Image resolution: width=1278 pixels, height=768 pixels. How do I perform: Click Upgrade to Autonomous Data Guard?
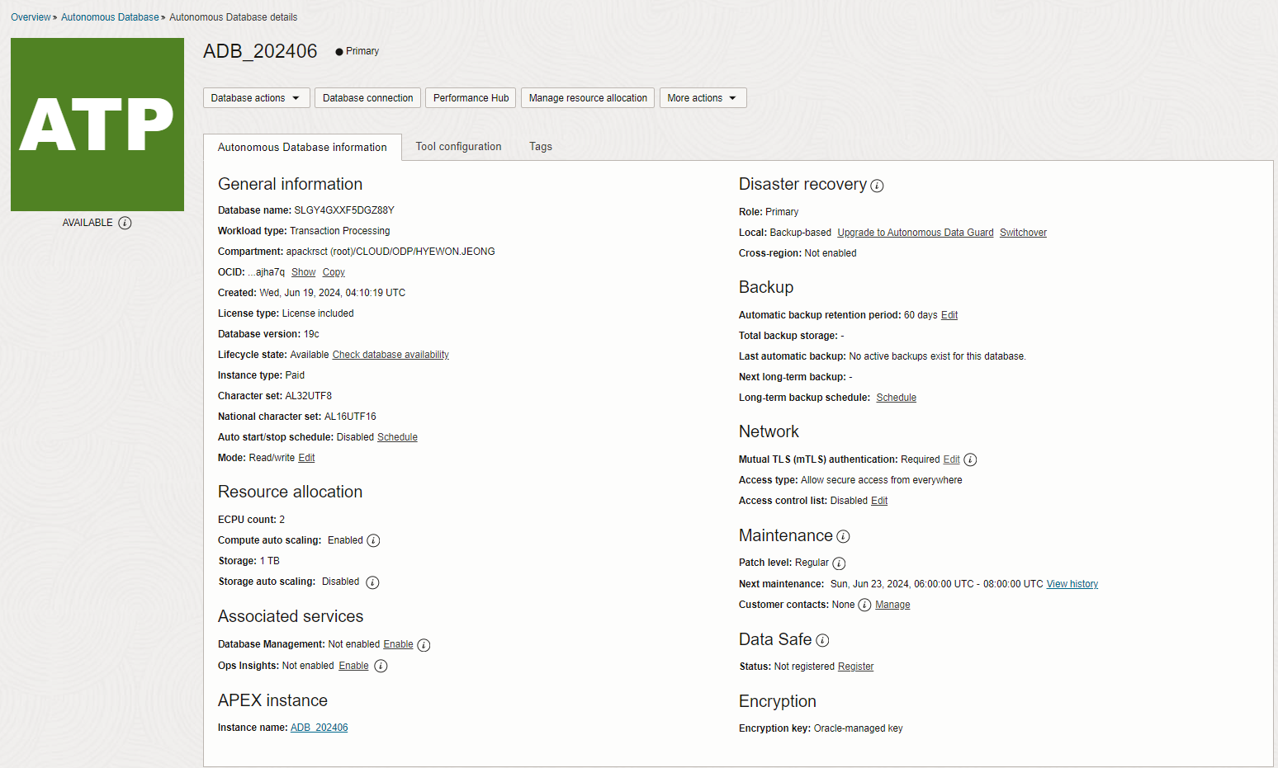(x=916, y=233)
